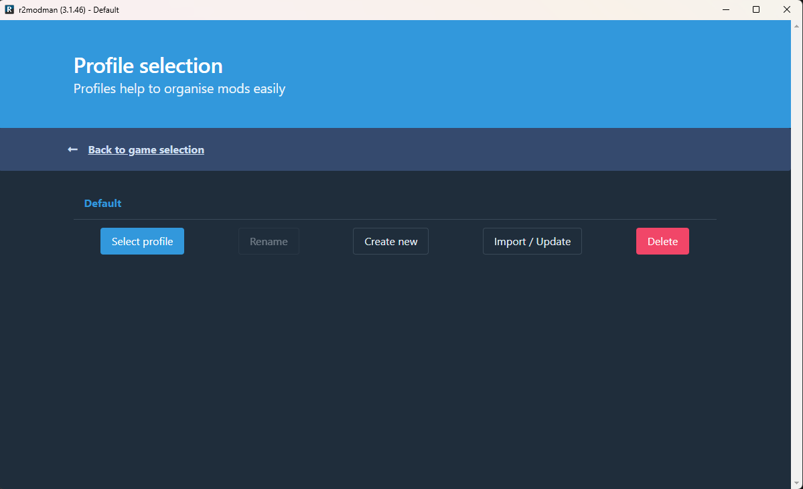Viewport: 803px width, 489px height.
Task: Click the divider under Default profile
Action: 395,220
